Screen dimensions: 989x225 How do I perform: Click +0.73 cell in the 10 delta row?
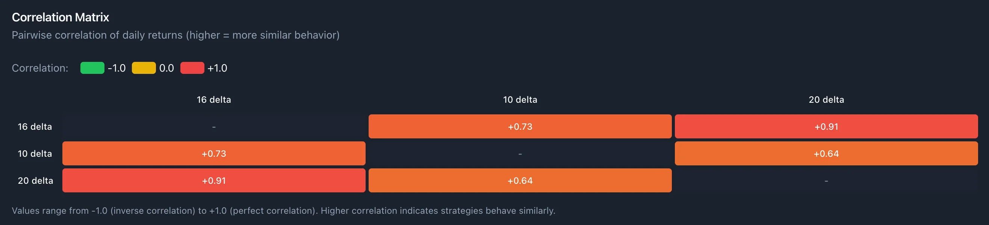click(x=214, y=154)
